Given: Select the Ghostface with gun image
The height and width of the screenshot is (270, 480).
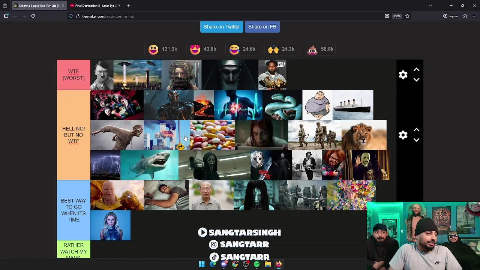Looking at the screenshot, I should tap(214, 165).
